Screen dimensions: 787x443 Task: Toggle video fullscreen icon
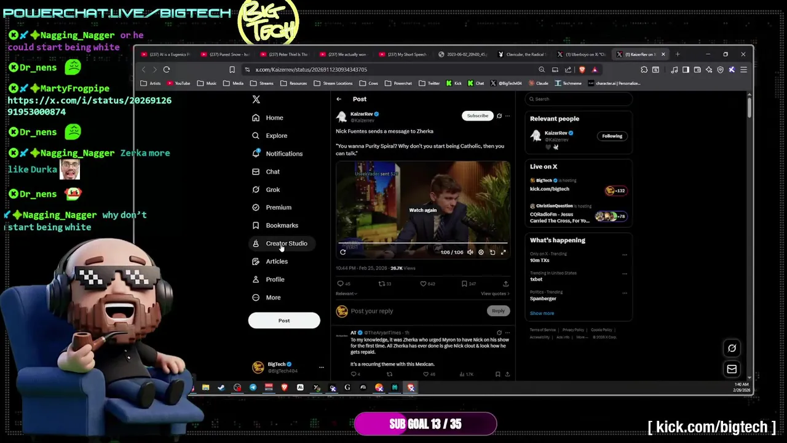504,252
